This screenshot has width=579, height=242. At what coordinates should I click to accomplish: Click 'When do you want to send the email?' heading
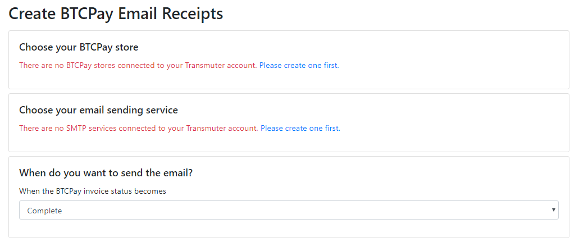point(106,173)
